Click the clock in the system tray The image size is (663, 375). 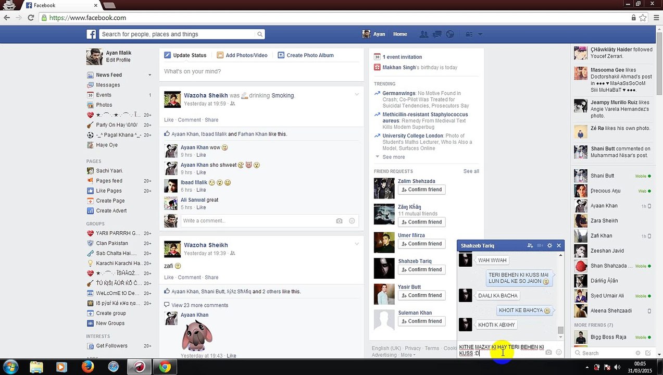(x=640, y=367)
